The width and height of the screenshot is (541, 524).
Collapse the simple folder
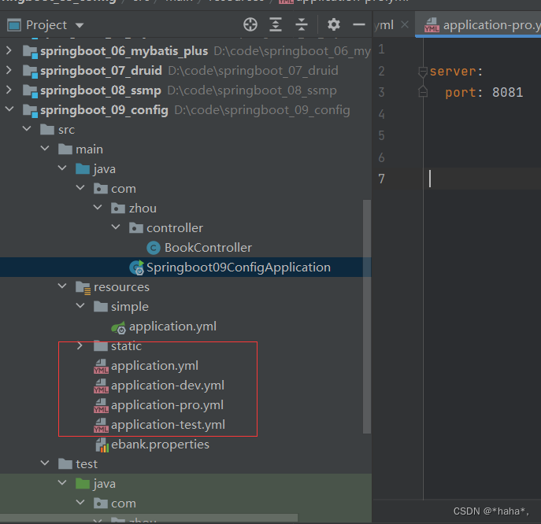80,306
